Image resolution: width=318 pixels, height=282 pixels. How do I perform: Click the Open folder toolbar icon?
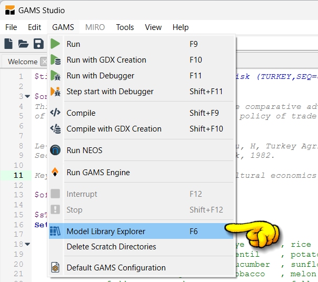pyautogui.click(x=23, y=44)
